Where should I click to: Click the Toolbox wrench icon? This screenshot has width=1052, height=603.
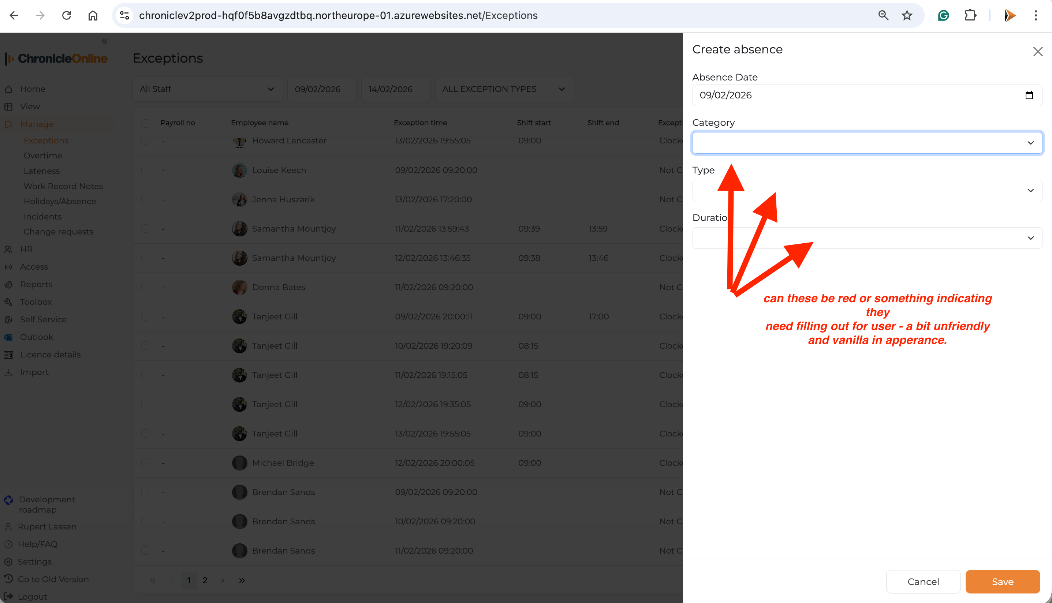pyautogui.click(x=8, y=302)
